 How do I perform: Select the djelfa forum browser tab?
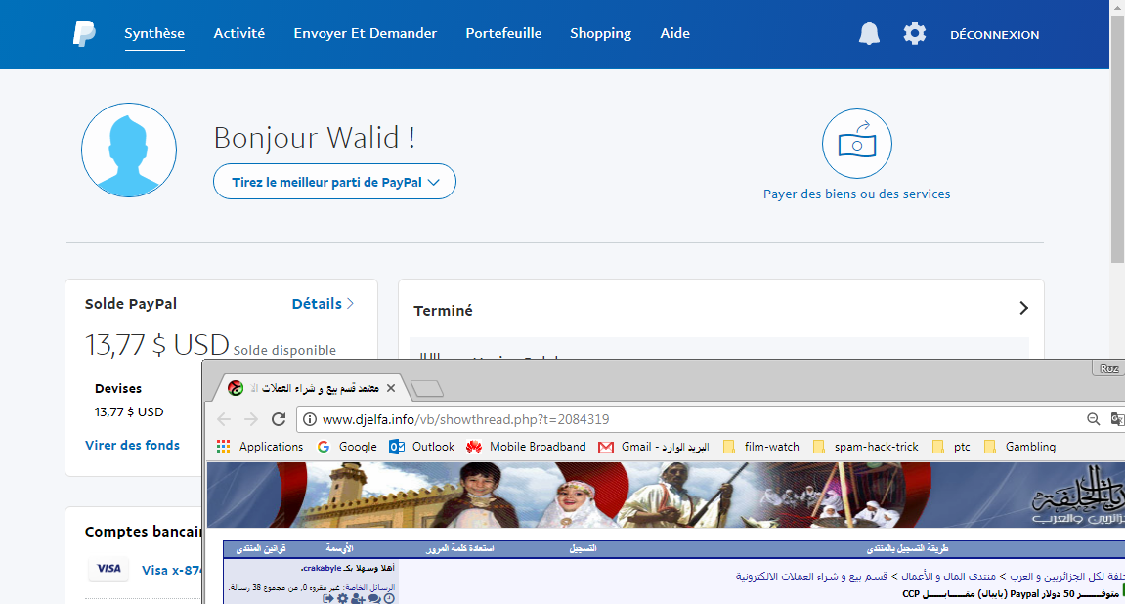[310, 388]
